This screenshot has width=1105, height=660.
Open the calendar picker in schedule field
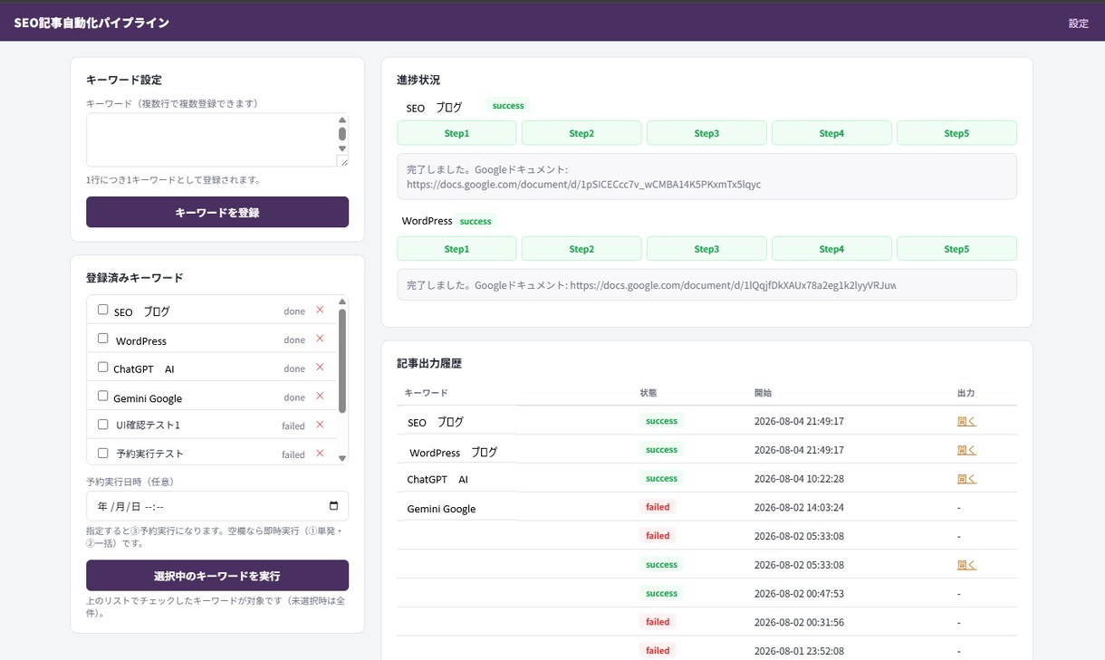pyautogui.click(x=333, y=506)
